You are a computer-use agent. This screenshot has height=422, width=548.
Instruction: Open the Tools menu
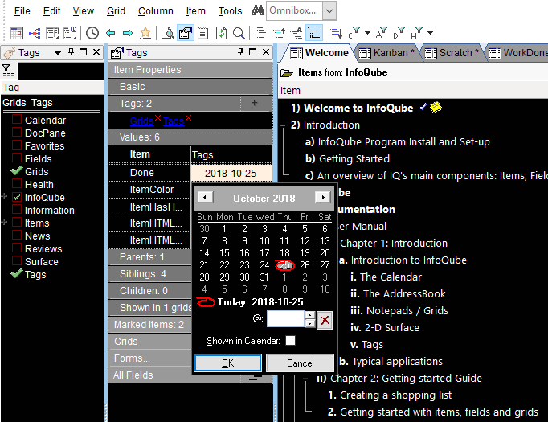coord(230,11)
